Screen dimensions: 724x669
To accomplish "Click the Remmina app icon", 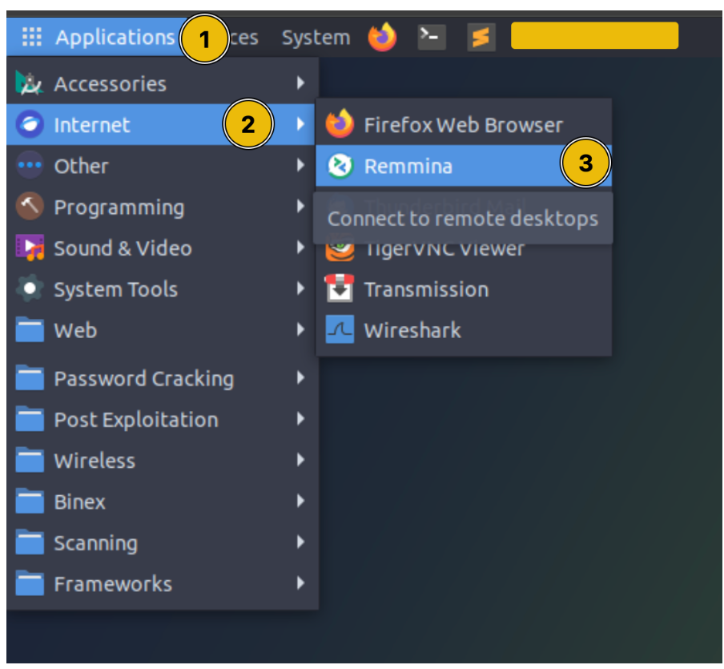I will click(340, 165).
